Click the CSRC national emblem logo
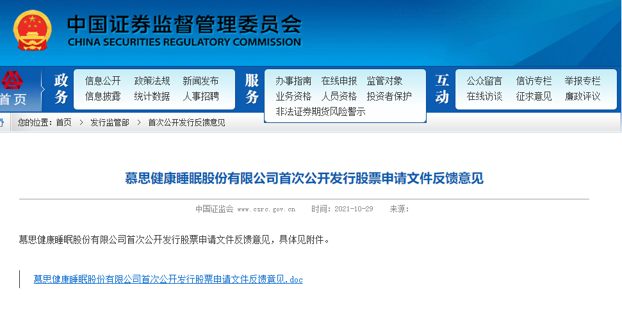 tap(32, 30)
